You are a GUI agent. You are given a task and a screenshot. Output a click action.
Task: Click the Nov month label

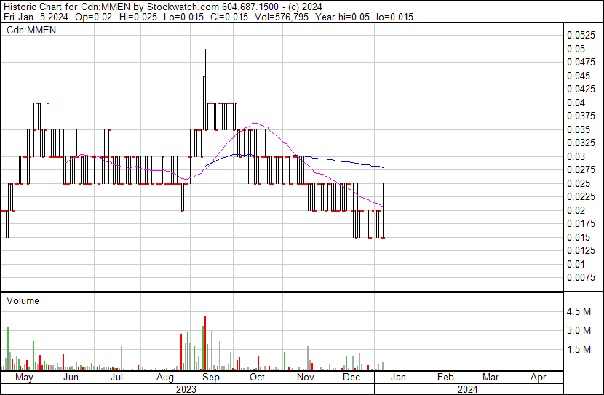[x=306, y=378]
